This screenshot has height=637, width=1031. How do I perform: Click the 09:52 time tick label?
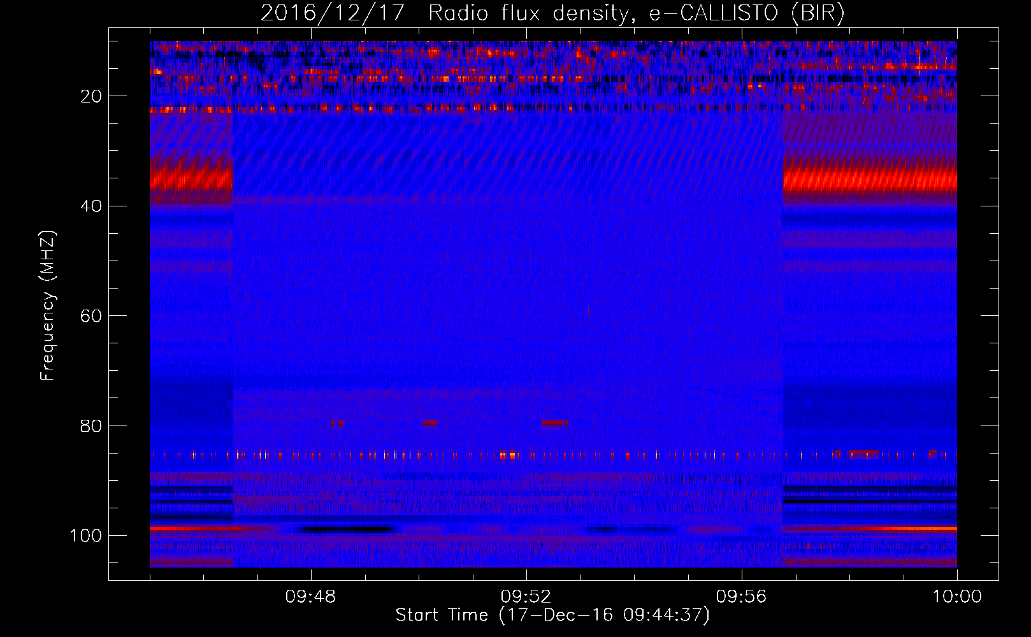(526, 597)
